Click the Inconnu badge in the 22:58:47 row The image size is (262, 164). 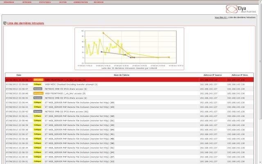coord(38,89)
